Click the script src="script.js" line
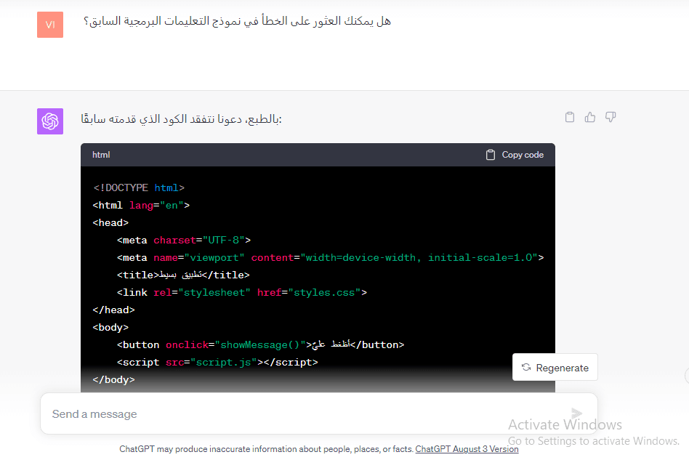The height and width of the screenshot is (468, 689). 217,362
